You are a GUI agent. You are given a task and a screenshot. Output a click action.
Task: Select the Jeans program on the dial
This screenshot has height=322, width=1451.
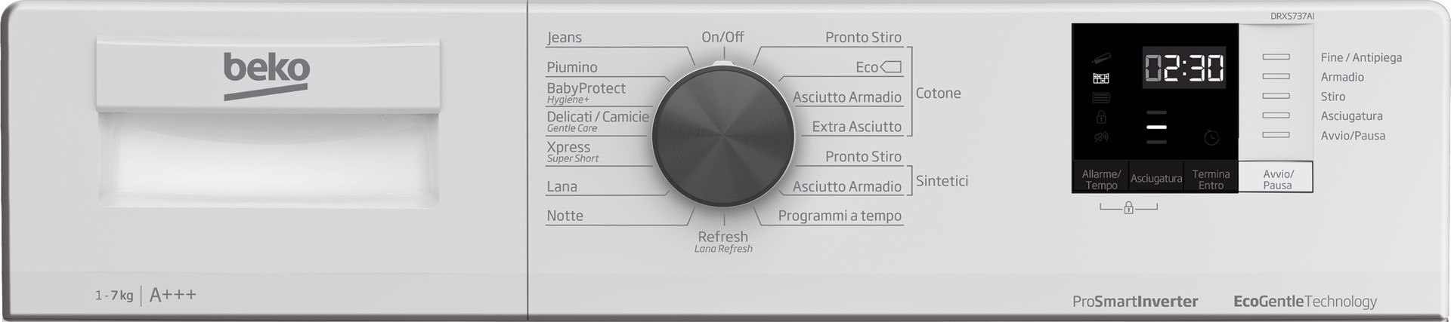click(565, 37)
